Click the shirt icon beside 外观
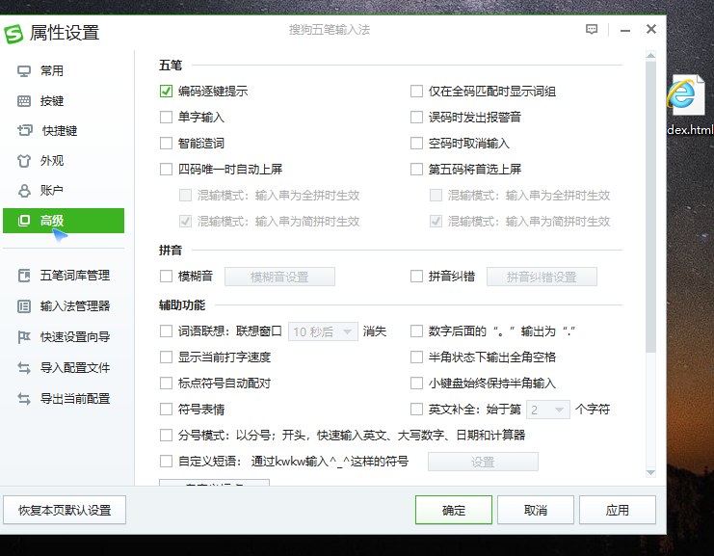 24,161
